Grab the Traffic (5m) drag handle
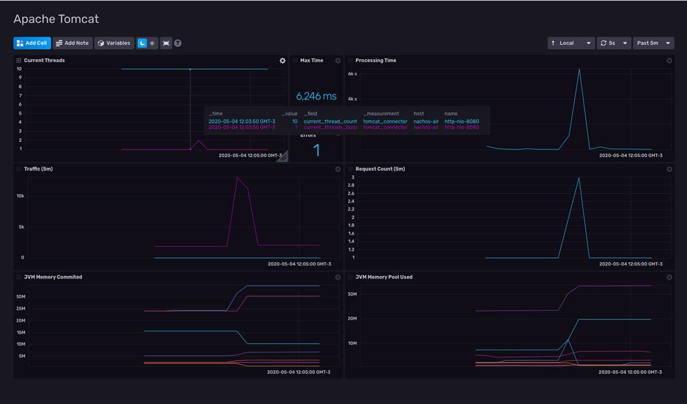 (x=19, y=169)
